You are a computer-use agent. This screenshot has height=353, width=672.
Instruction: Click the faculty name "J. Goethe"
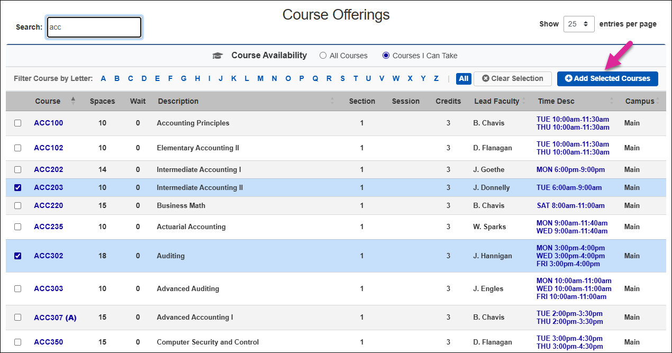coord(489,169)
